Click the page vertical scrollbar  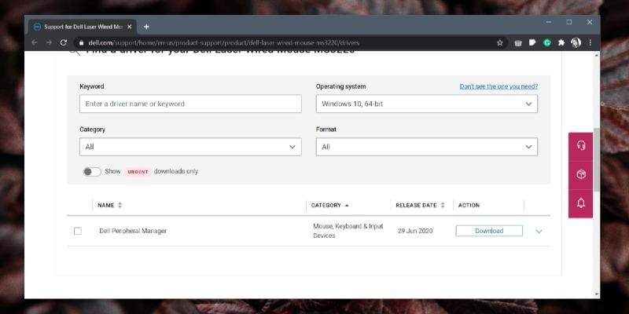[597, 160]
